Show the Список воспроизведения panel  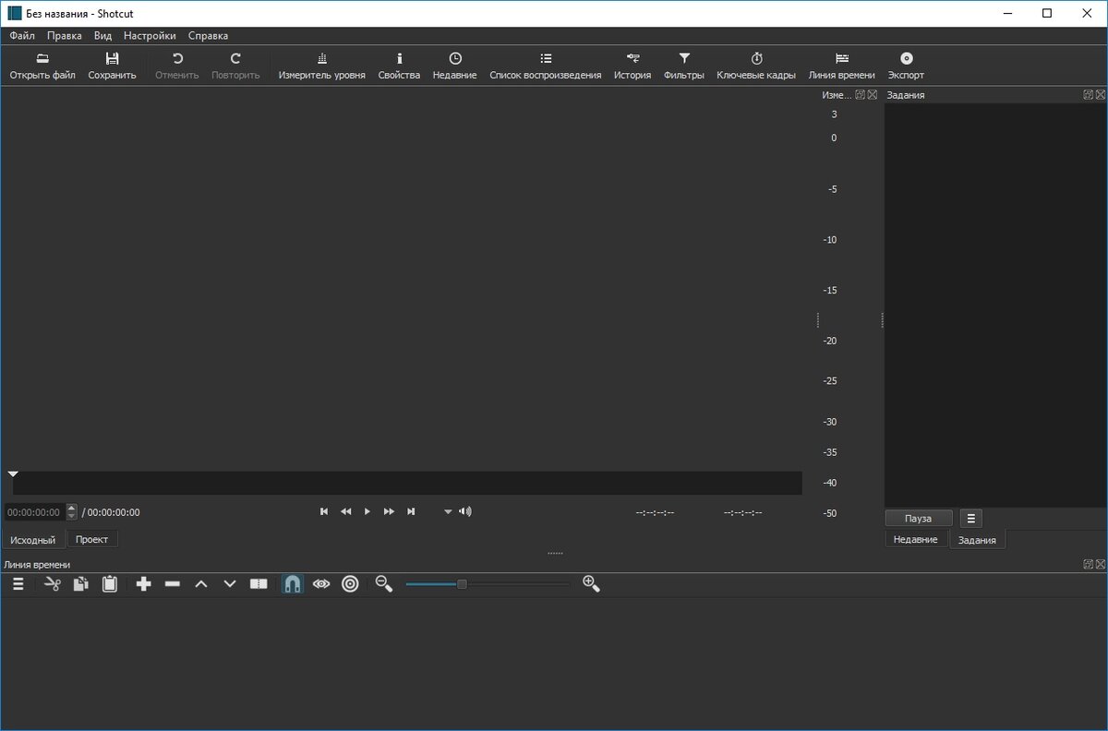[546, 66]
